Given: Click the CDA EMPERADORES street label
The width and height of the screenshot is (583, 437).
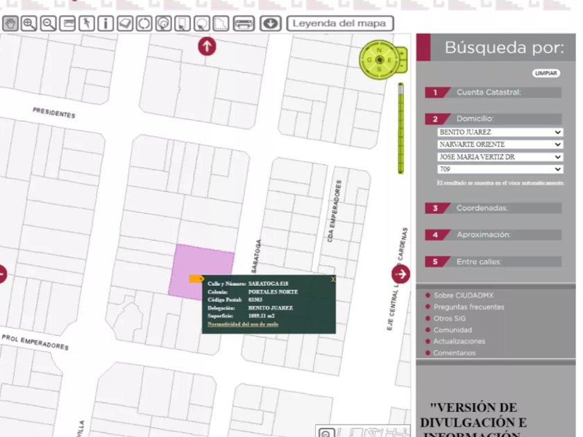Looking at the screenshot, I should (x=334, y=211).
